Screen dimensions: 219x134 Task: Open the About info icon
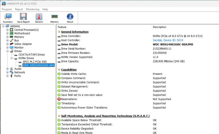click(x=70, y=17)
